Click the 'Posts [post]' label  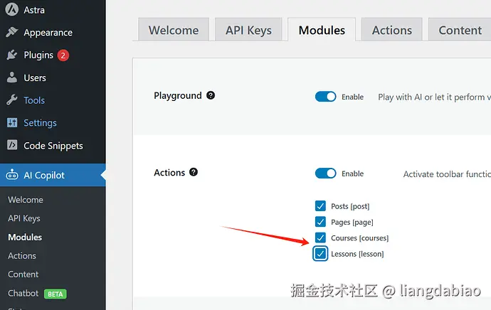pyautogui.click(x=350, y=206)
